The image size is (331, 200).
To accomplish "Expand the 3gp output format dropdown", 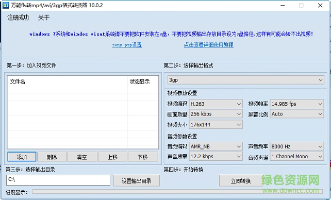I will click(246, 80).
